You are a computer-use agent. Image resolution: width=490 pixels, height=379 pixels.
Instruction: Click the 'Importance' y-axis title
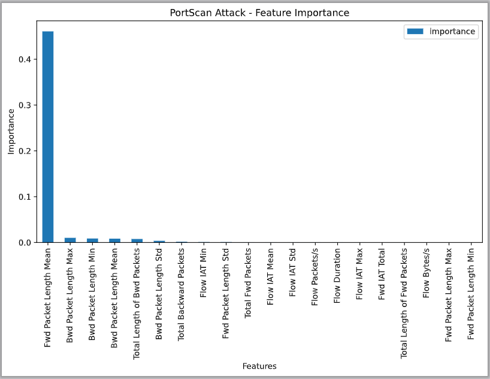pos(11,132)
